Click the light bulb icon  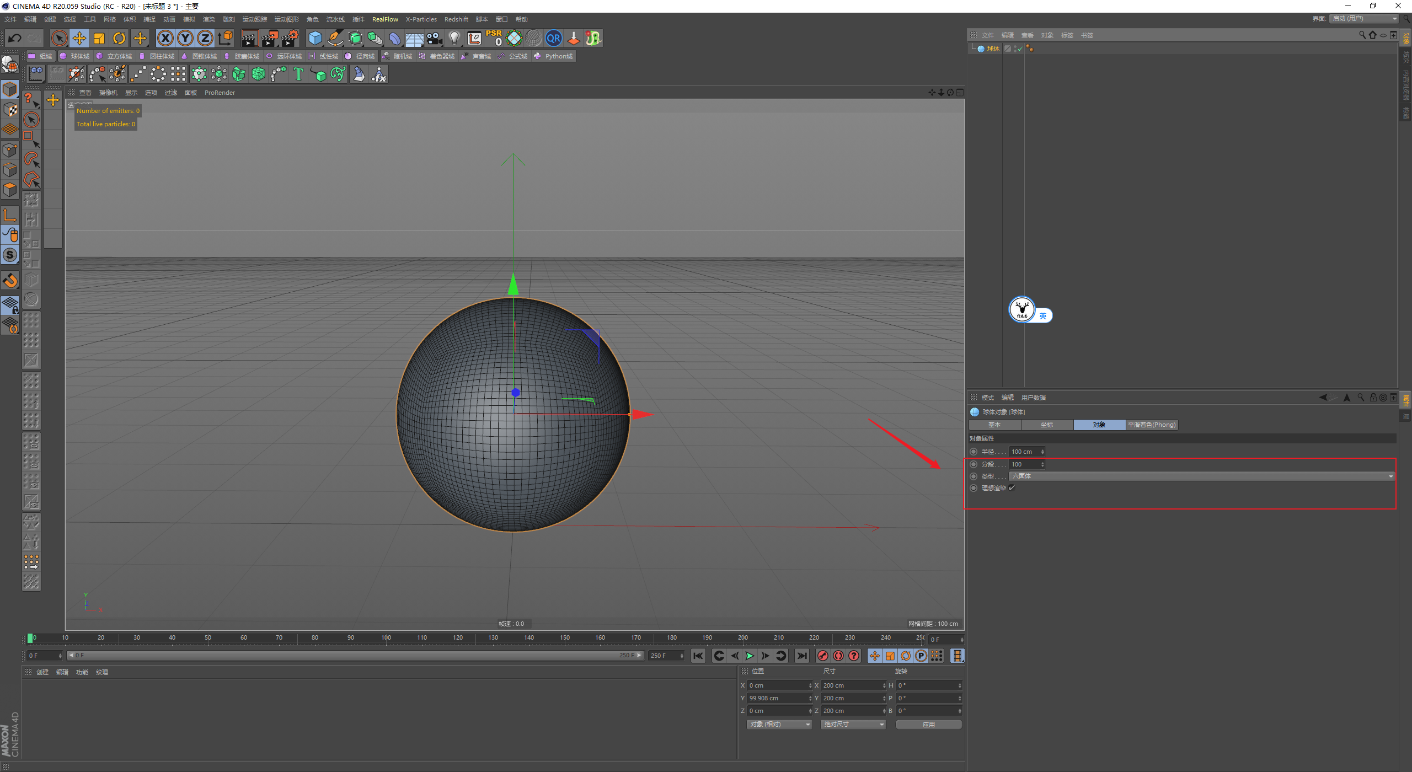pos(454,38)
